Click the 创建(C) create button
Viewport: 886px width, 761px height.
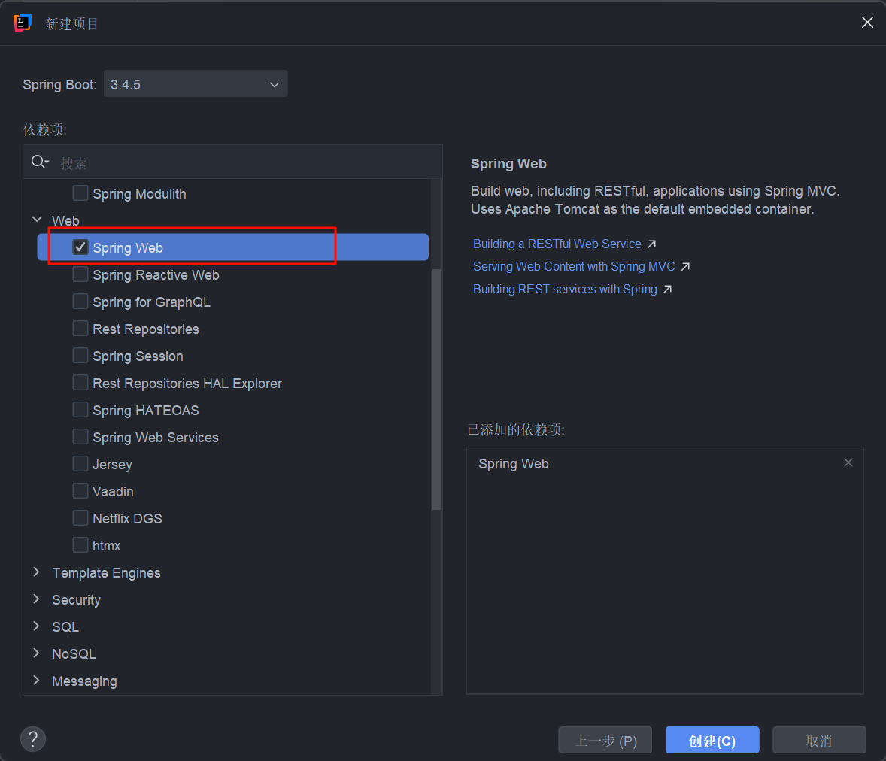click(712, 740)
